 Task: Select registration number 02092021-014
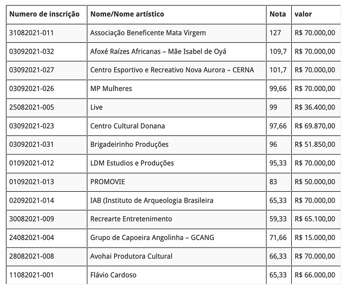pyautogui.click(x=32, y=200)
